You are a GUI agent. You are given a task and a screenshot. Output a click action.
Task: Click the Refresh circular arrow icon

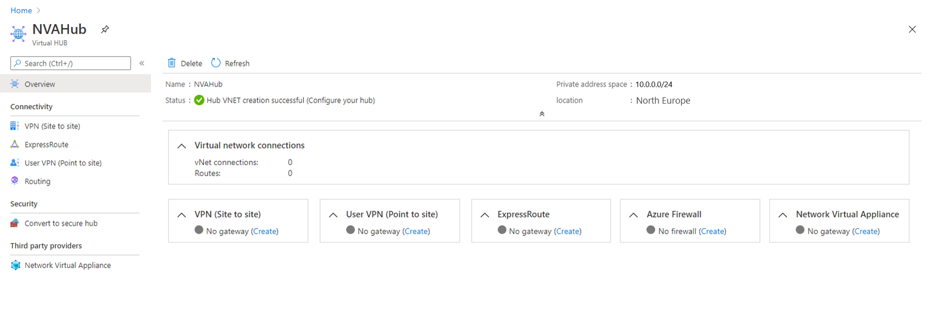pyautogui.click(x=216, y=63)
